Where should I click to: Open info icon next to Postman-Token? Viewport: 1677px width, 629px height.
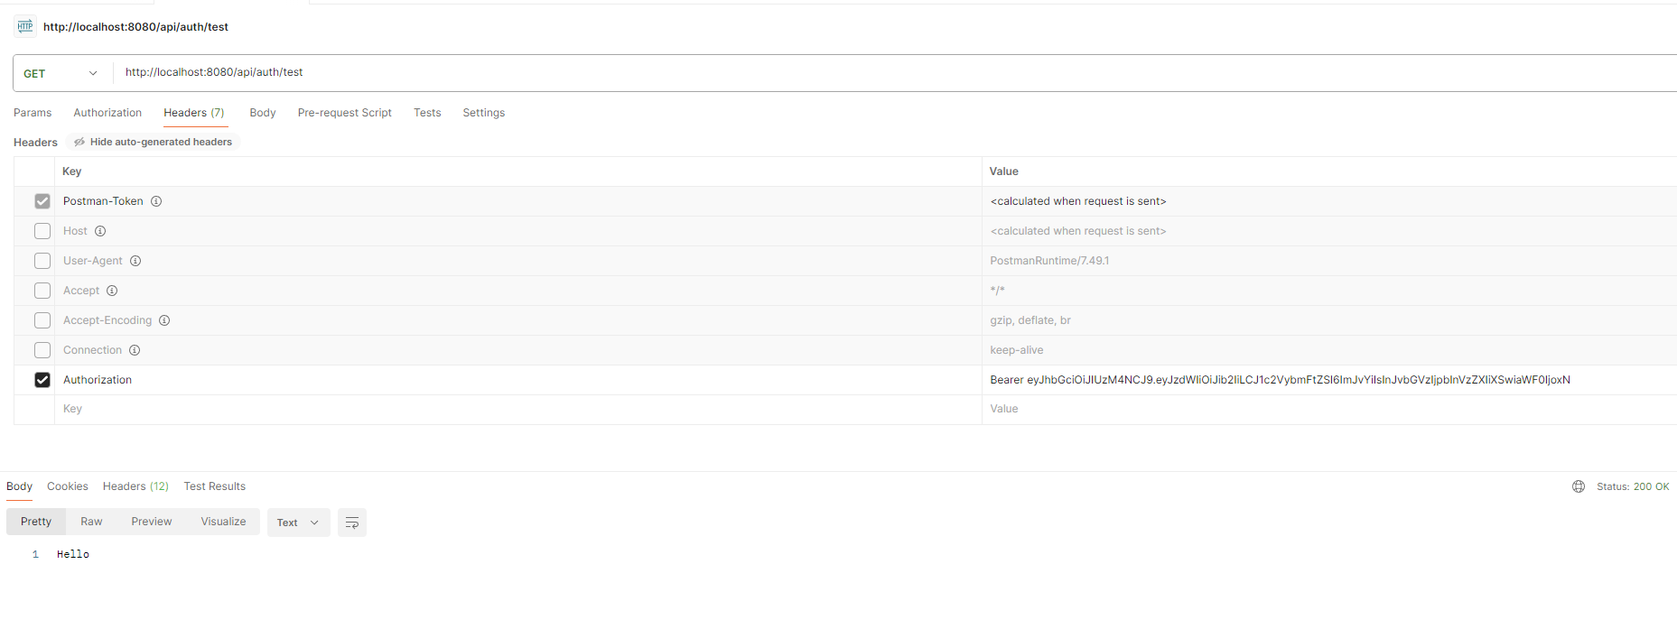pos(156,201)
